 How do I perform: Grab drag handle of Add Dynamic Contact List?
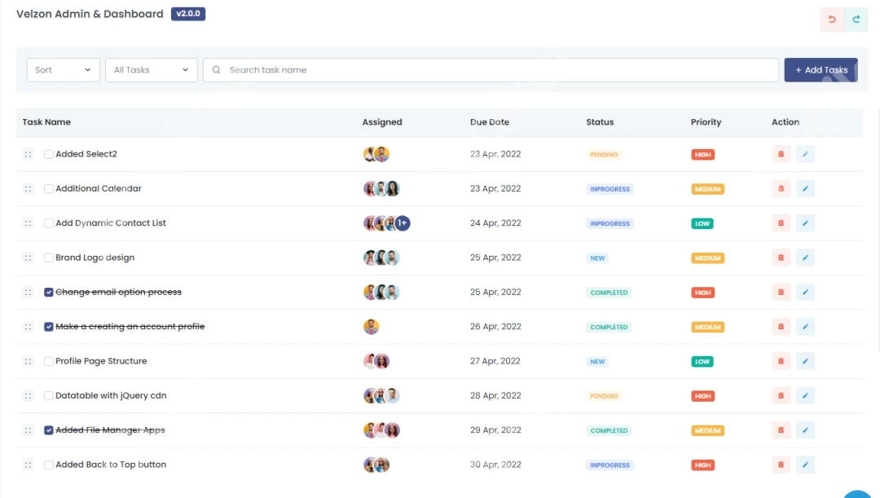point(28,223)
